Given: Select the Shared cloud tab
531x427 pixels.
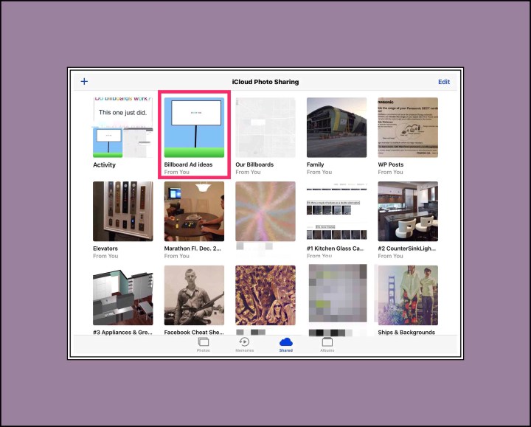Looking at the screenshot, I should click(x=285, y=343).
